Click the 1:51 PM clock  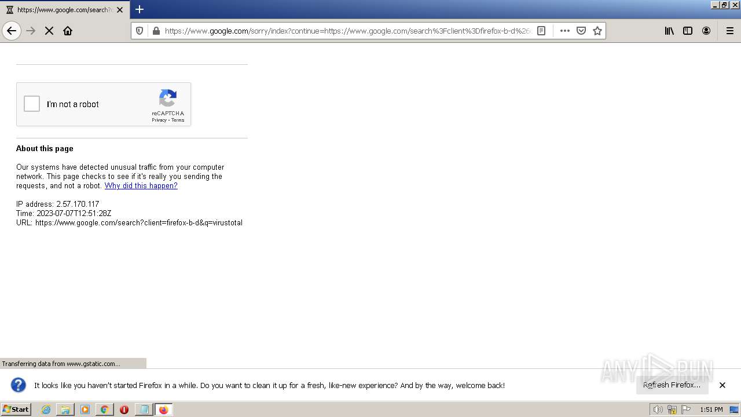(x=711, y=409)
